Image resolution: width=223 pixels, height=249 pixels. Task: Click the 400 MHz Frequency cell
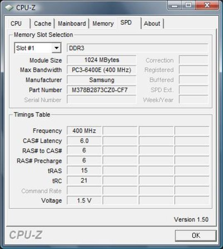point(84,131)
